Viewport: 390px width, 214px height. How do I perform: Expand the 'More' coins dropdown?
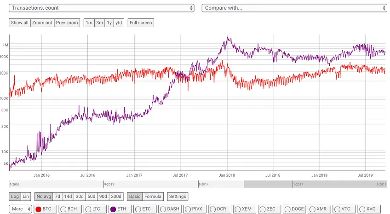(20, 209)
